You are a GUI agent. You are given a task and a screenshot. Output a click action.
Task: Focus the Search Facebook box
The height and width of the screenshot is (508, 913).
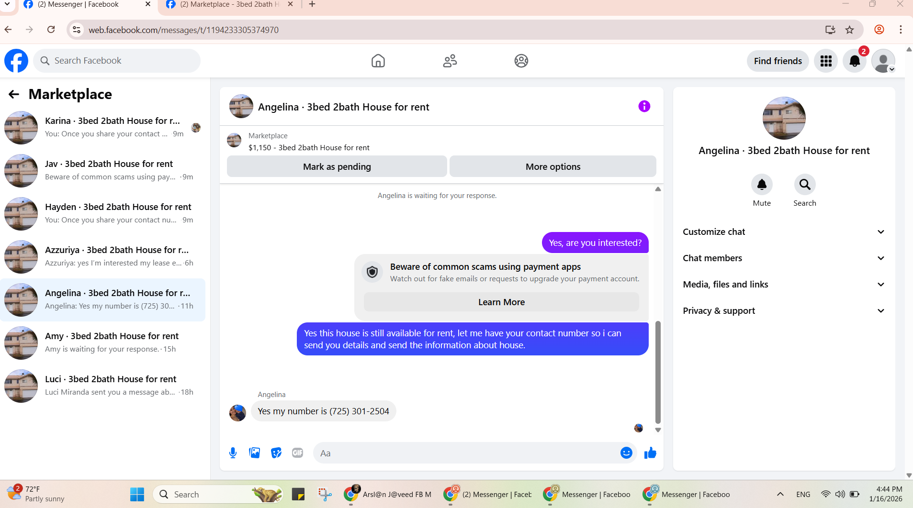click(117, 61)
